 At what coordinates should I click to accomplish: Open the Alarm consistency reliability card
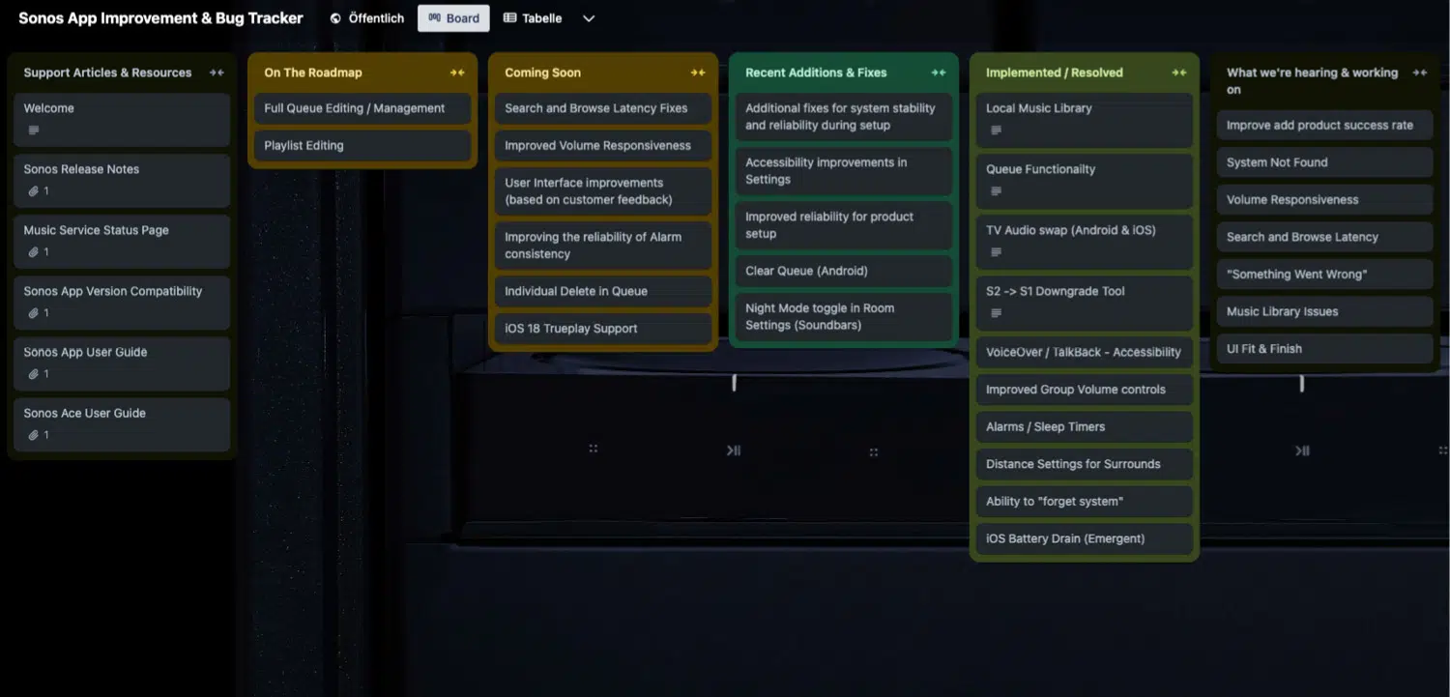tap(603, 246)
